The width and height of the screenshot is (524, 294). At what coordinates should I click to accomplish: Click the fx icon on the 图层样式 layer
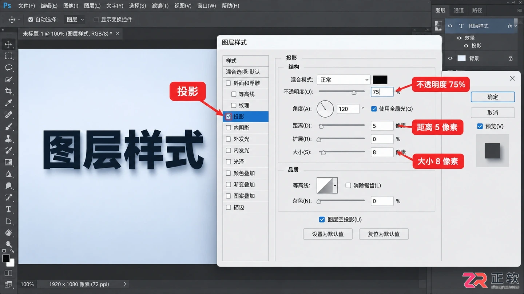coord(510,26)
